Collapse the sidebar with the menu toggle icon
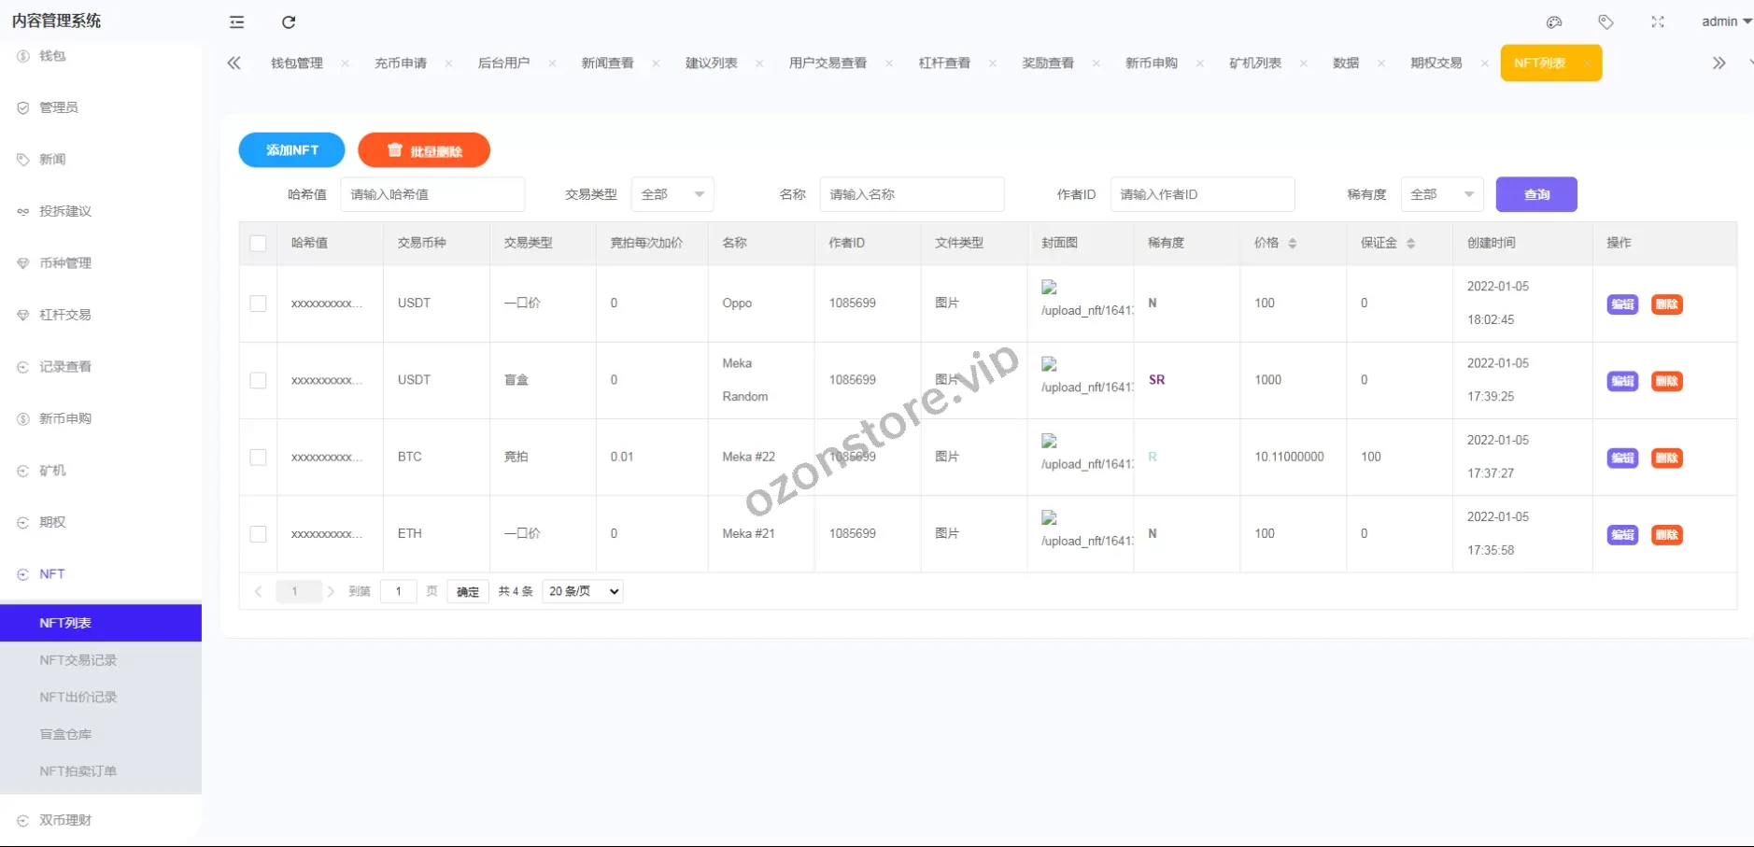This screenshot has width=1754, height=847. (237, 22)
